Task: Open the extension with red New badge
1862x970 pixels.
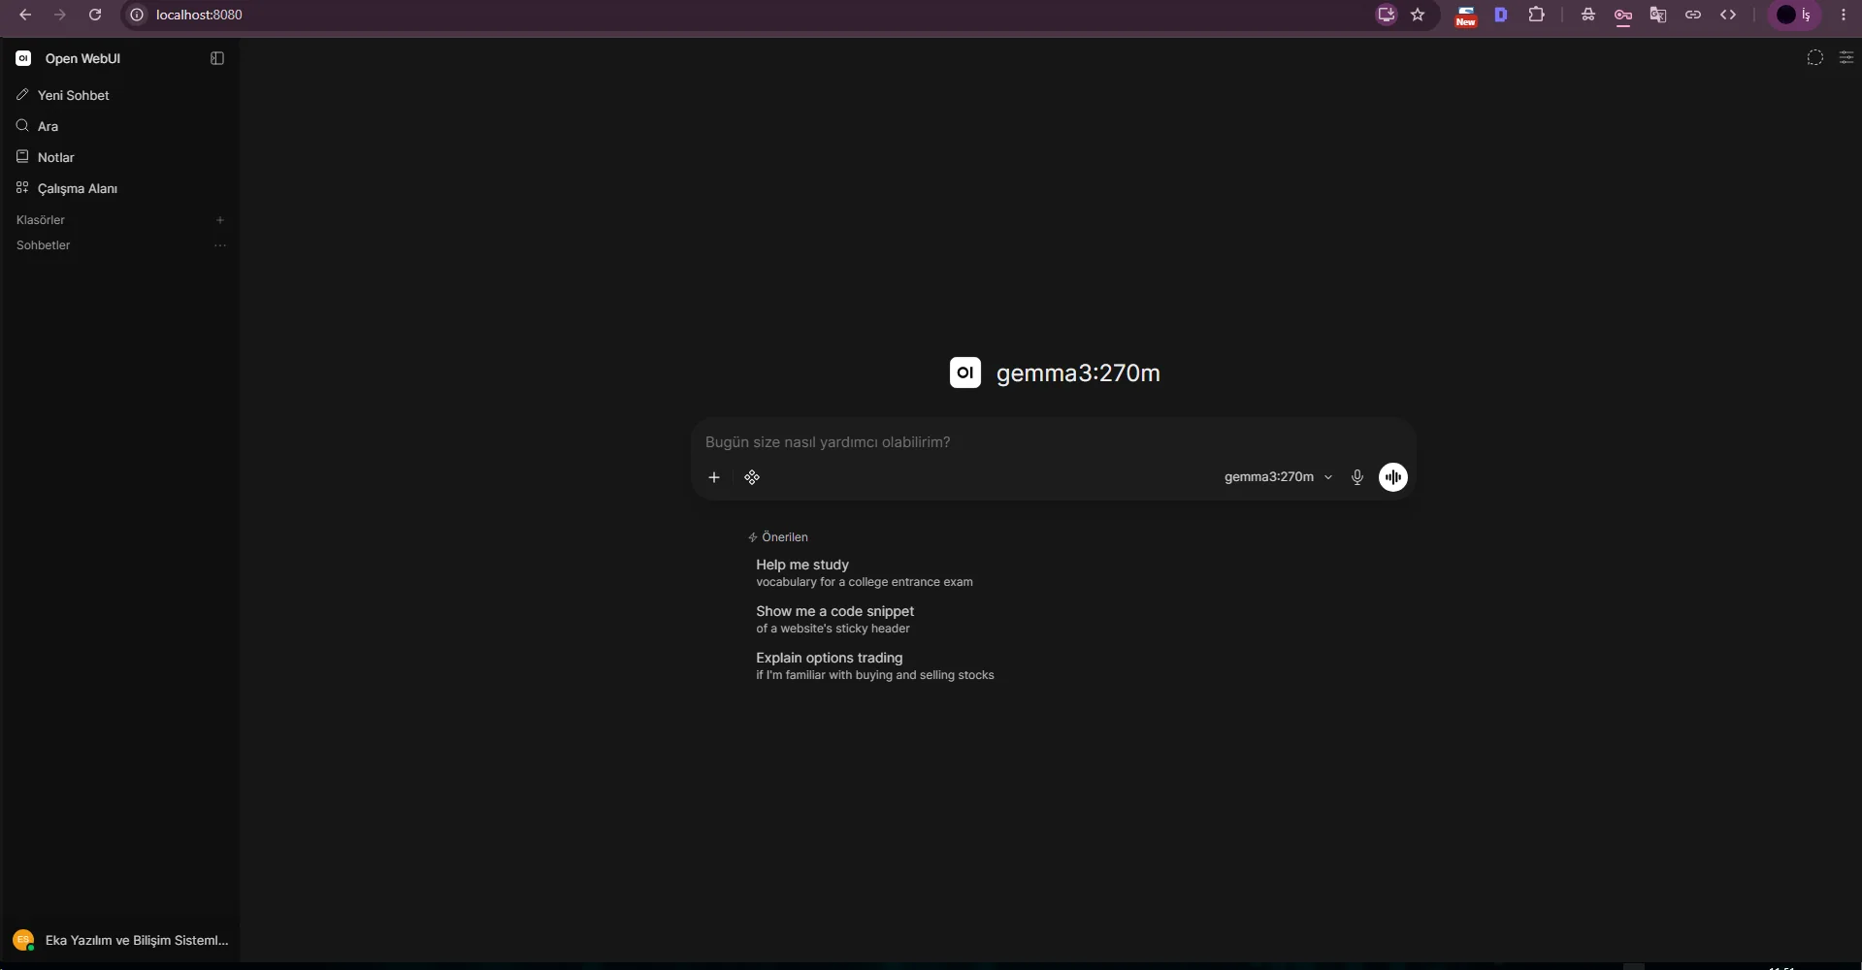Action: pyautogui.click(x=1466, y=16)
